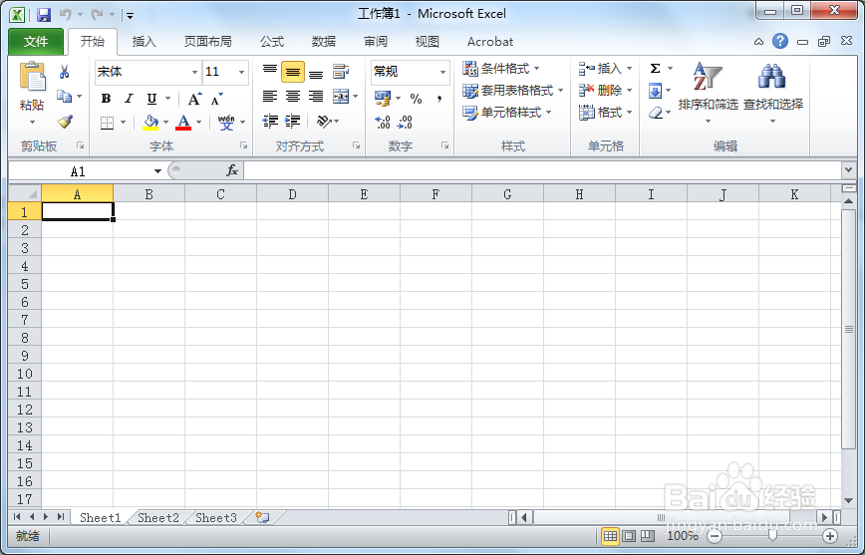The image size is (865, 555).
Task: Click the red font color A icon
Action: pyautogui.click(x=183, y=122)
